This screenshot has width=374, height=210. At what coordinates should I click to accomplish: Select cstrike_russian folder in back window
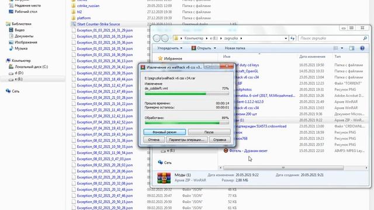(88, 6)
